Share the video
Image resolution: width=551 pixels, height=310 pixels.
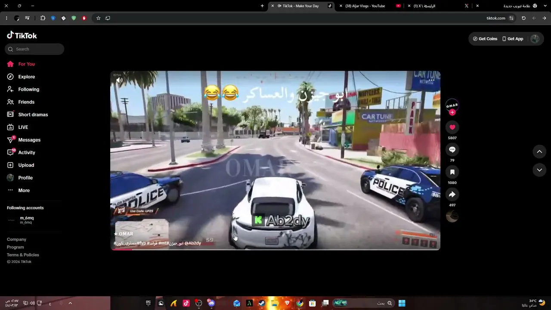(x=452, y=194)
